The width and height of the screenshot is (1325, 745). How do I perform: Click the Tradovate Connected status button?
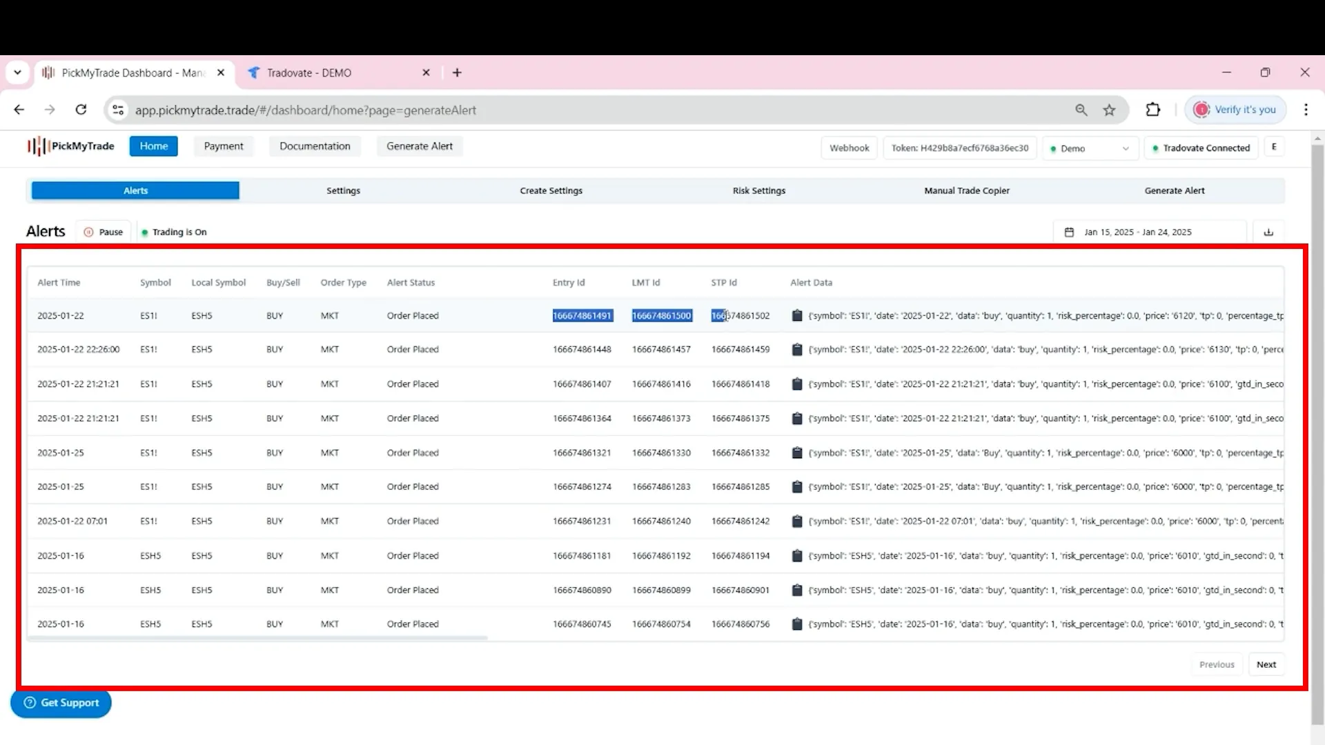1201,148
